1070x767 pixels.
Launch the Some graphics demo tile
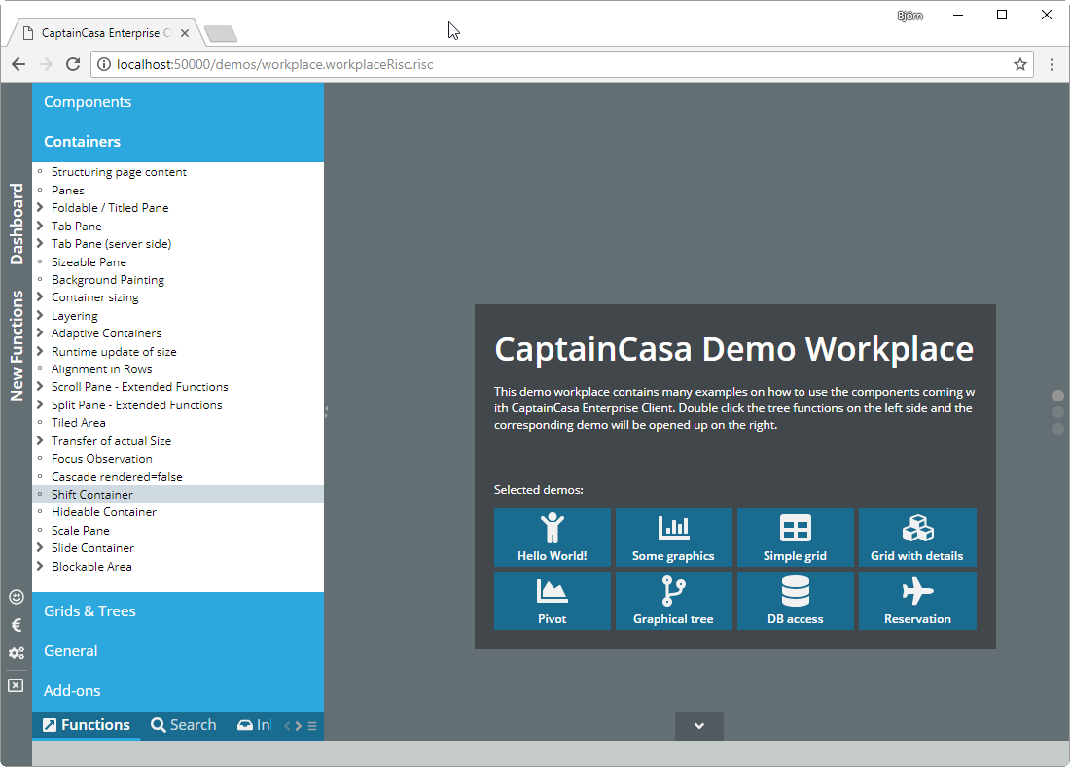673,538
